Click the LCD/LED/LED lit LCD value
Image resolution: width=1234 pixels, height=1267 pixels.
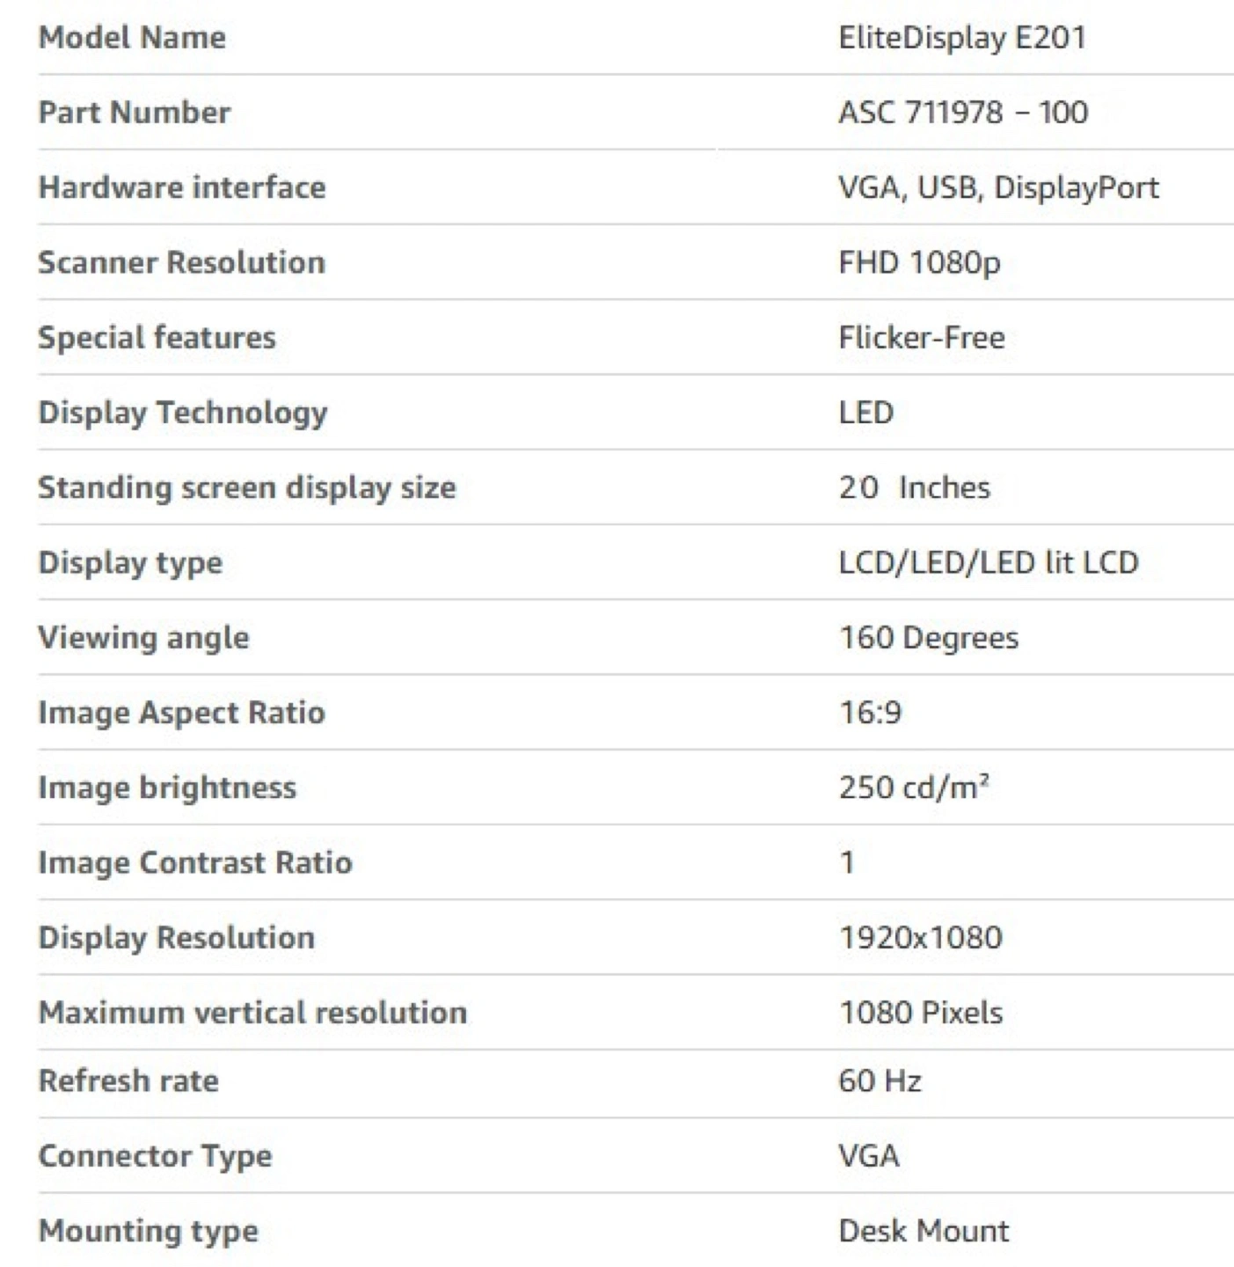(989, 562)
